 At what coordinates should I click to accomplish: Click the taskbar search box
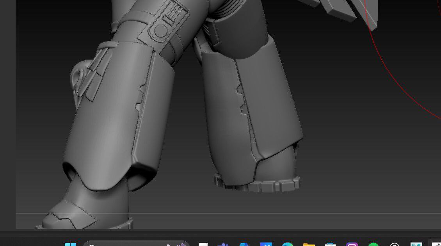[137, 244]
